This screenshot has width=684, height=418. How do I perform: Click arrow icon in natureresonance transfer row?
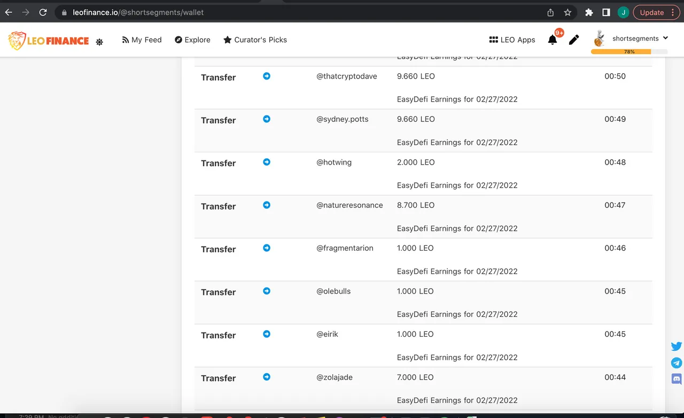(267, 205)
